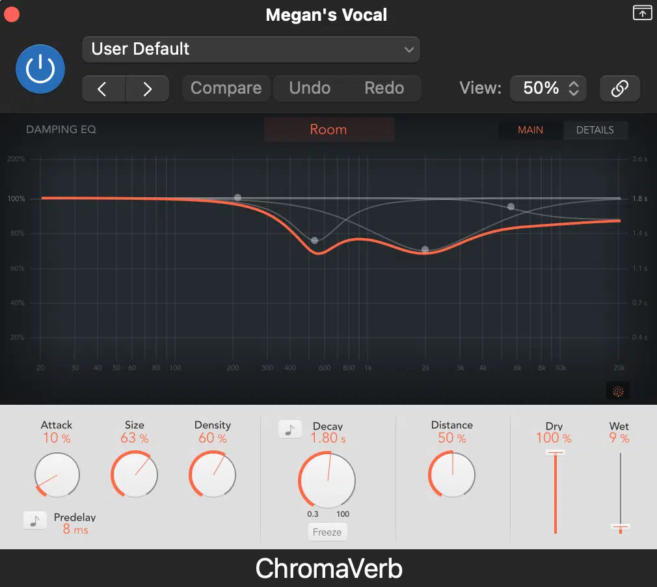Viewport: 657px width, 587px height.
Task: Click the pop-out window icon at top right
Action: (x=642, y=12)
